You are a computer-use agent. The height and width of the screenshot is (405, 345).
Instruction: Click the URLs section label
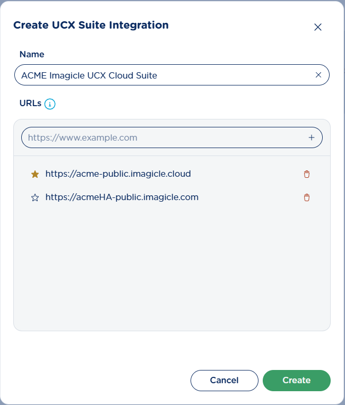click(x=30, y=104)
